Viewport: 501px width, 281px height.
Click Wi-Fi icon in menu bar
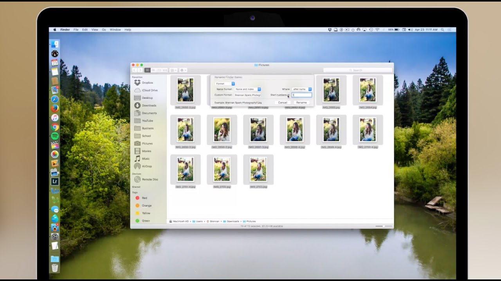pos(377,30)
